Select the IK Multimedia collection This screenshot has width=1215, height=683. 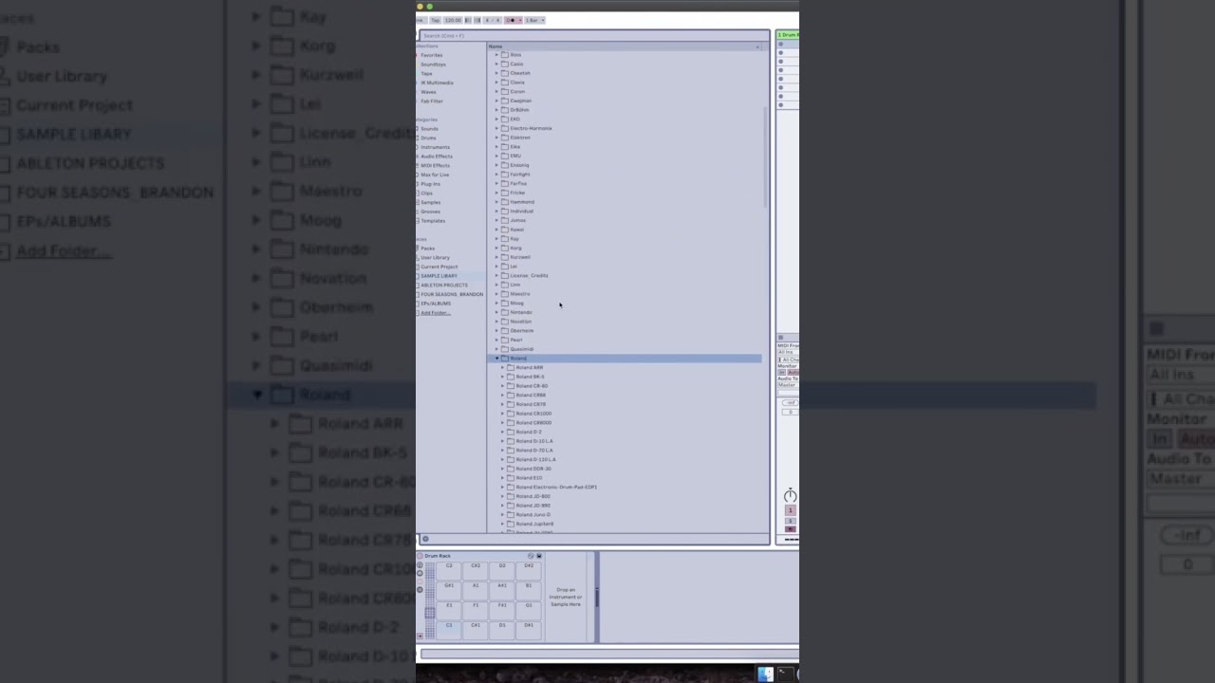(438, 83)
